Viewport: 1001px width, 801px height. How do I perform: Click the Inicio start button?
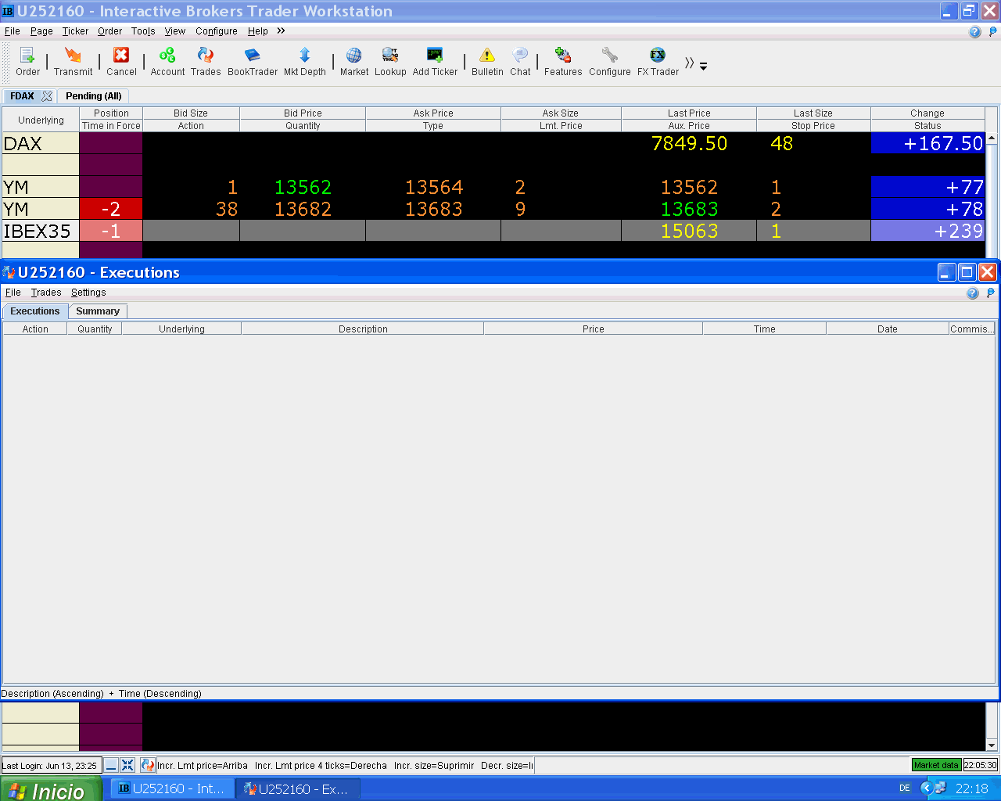click(51, 790)
